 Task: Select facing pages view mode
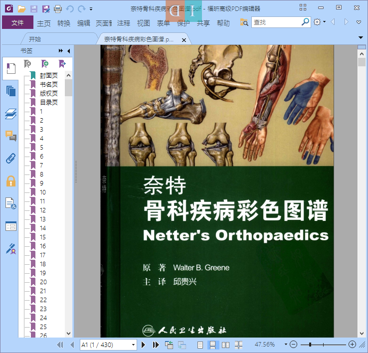coord(225,345)
